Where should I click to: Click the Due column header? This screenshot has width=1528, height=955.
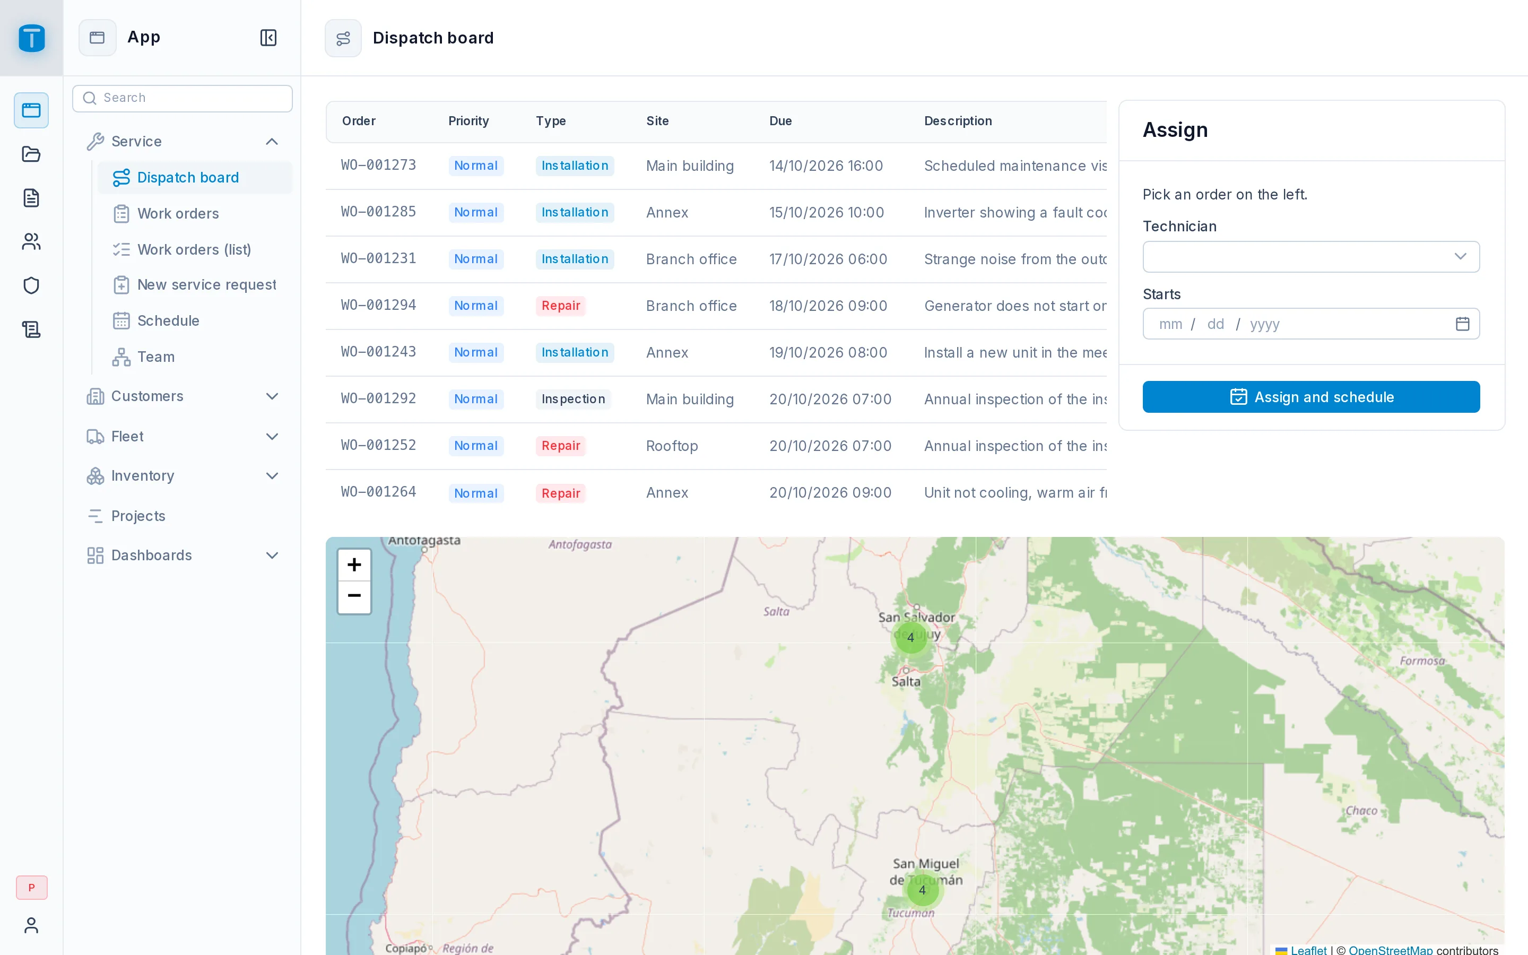[x=780, y=120]
